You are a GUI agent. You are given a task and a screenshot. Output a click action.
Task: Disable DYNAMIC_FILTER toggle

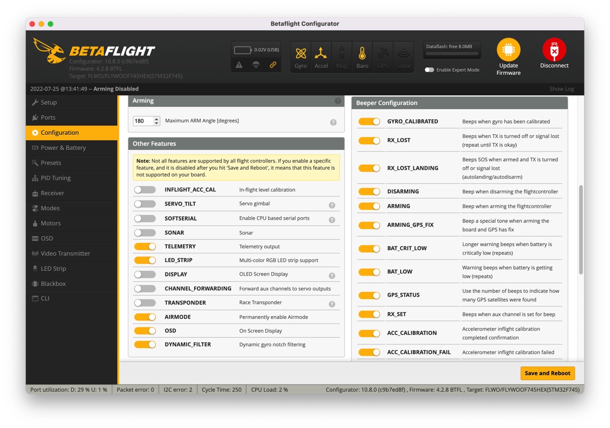point(144,345)
